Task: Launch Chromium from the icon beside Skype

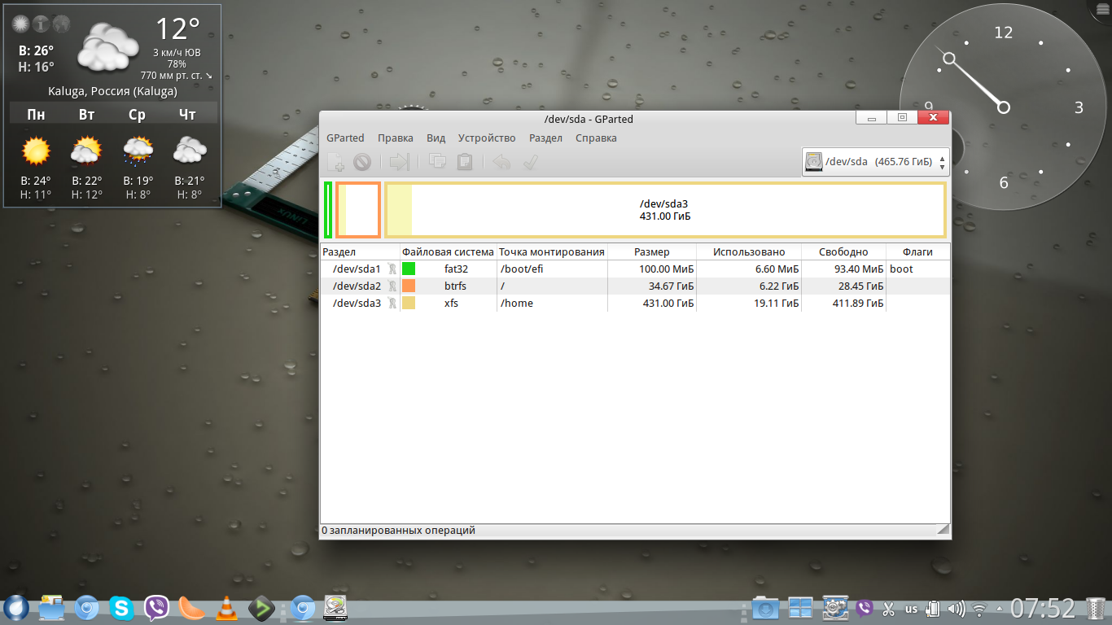Action: 87,607
